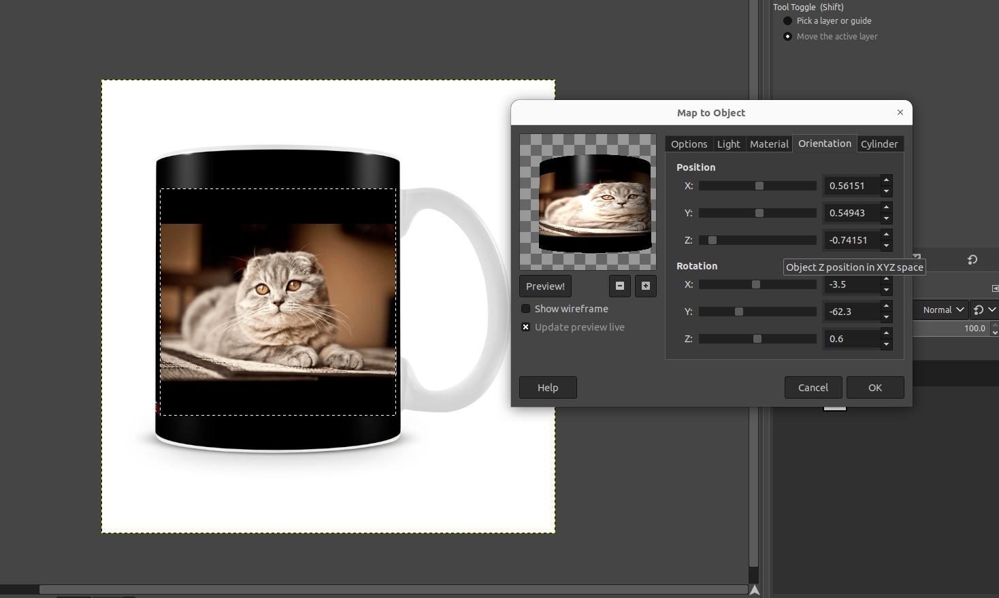999x598 pixels.
Task: Select Pick a layer or guide option
Action: tap(788, 21)
